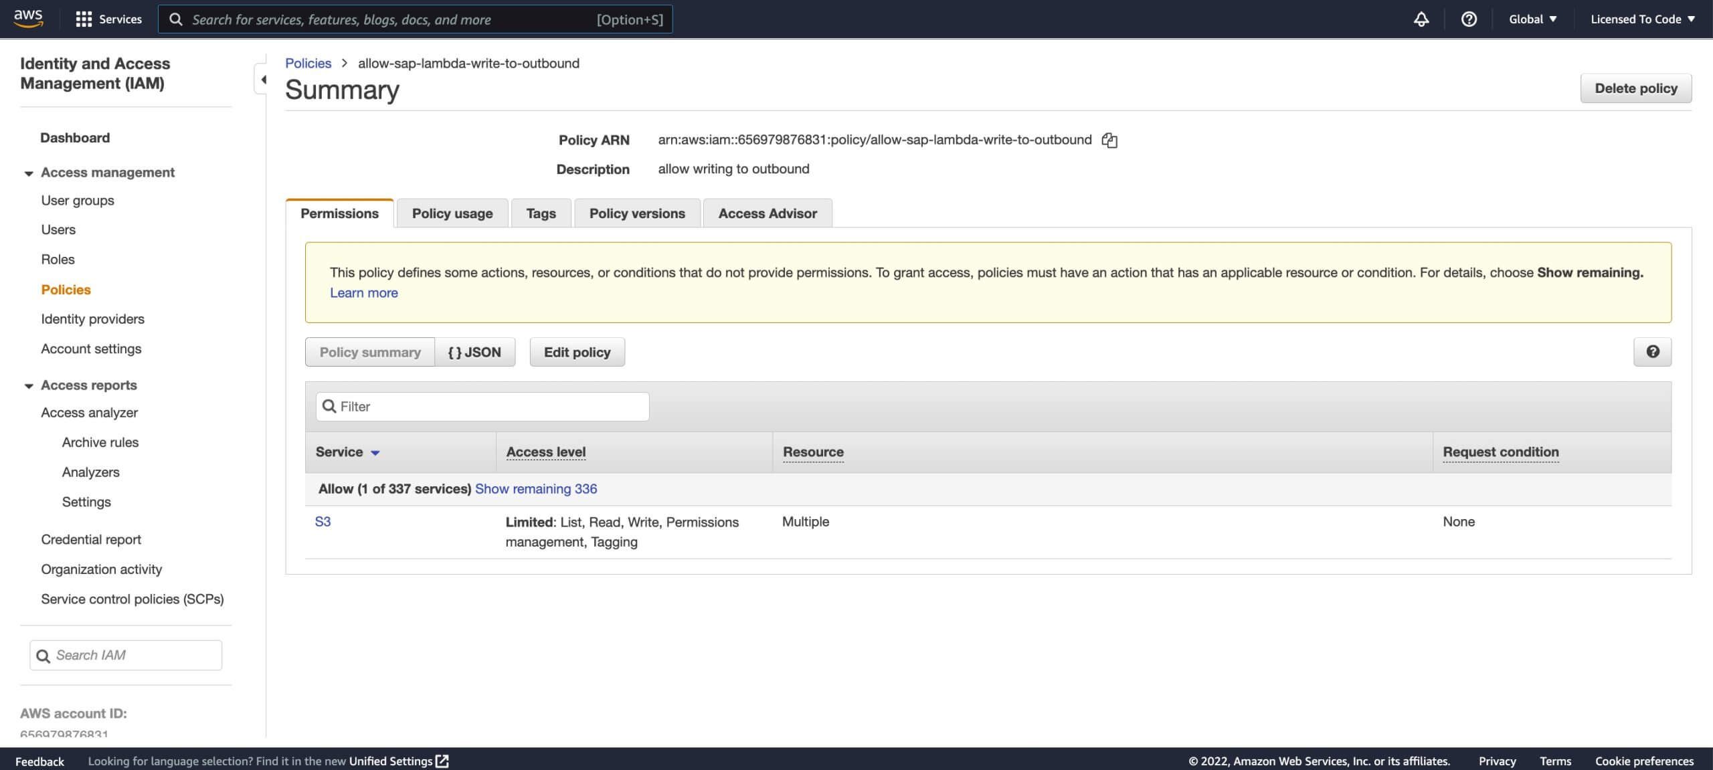
Task: Click the policy summary help icon
Action: coord(1652,352)
